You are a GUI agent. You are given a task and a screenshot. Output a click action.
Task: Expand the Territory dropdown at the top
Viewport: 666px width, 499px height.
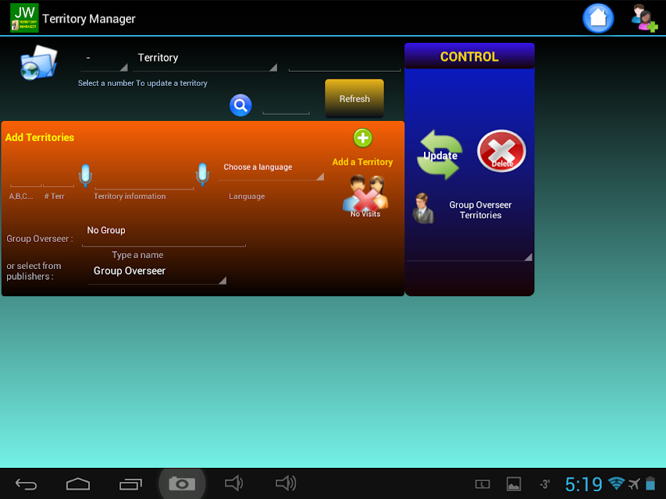205,60
